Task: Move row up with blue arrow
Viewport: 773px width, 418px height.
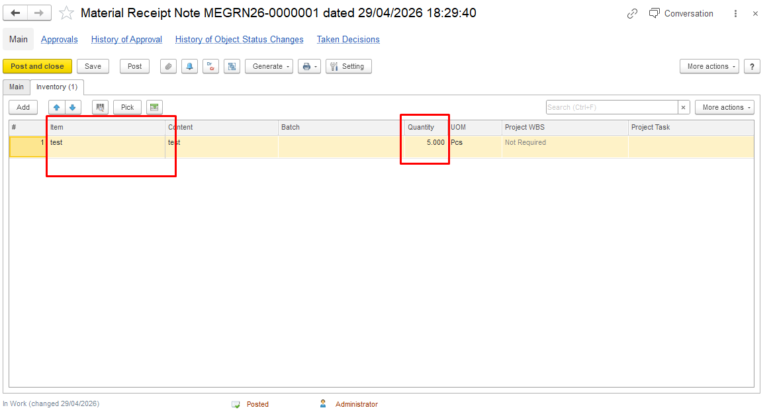Action: coord(57,107)
